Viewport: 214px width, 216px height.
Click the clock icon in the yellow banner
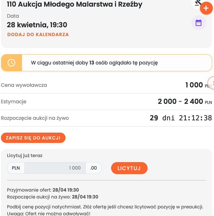(x=11, y=63)
